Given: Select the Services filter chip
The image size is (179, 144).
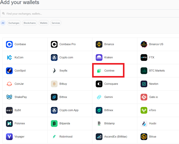Looking at the screenshot, I should click(56, 23).
